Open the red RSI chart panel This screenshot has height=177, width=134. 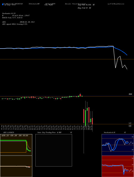[x=118, y=166]
